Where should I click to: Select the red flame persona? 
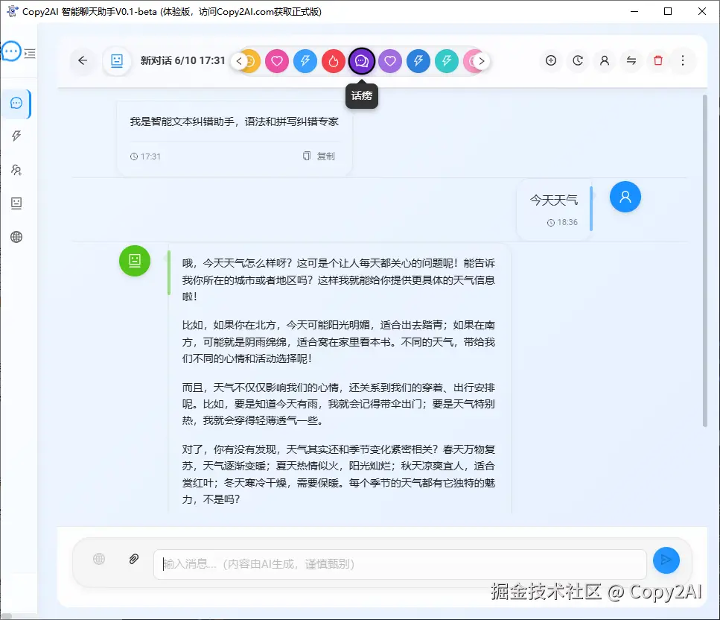point(334,61)
